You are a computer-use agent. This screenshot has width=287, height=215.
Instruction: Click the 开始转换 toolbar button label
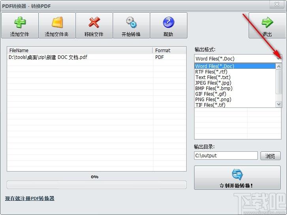click(x=131, y=34)
